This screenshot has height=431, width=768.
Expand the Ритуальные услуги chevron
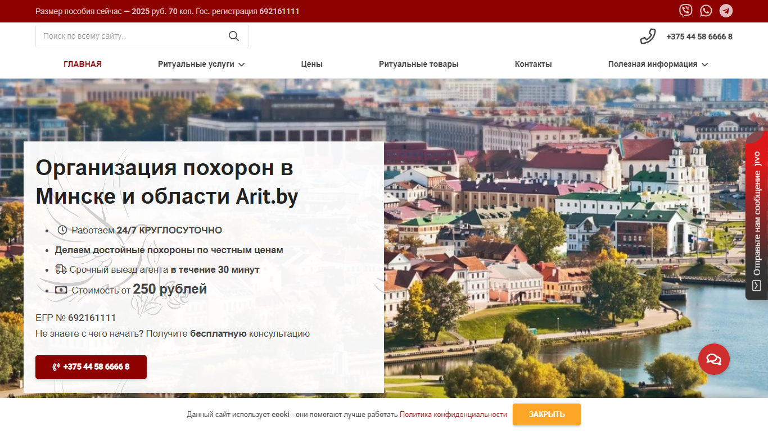(242, 65)
